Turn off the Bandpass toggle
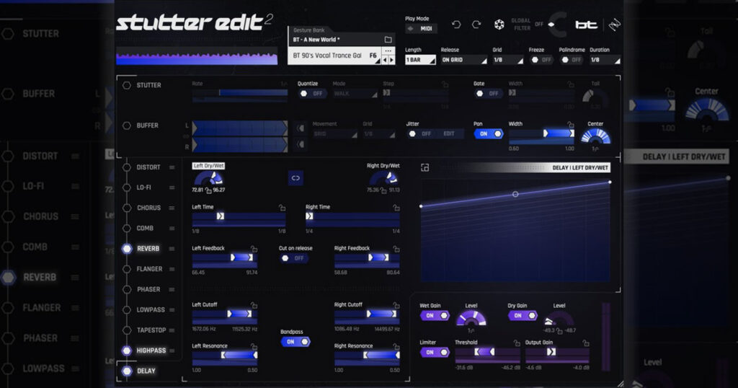Image resolution: width=738 pixels, height=388 pixels. (x=295, y=342)
